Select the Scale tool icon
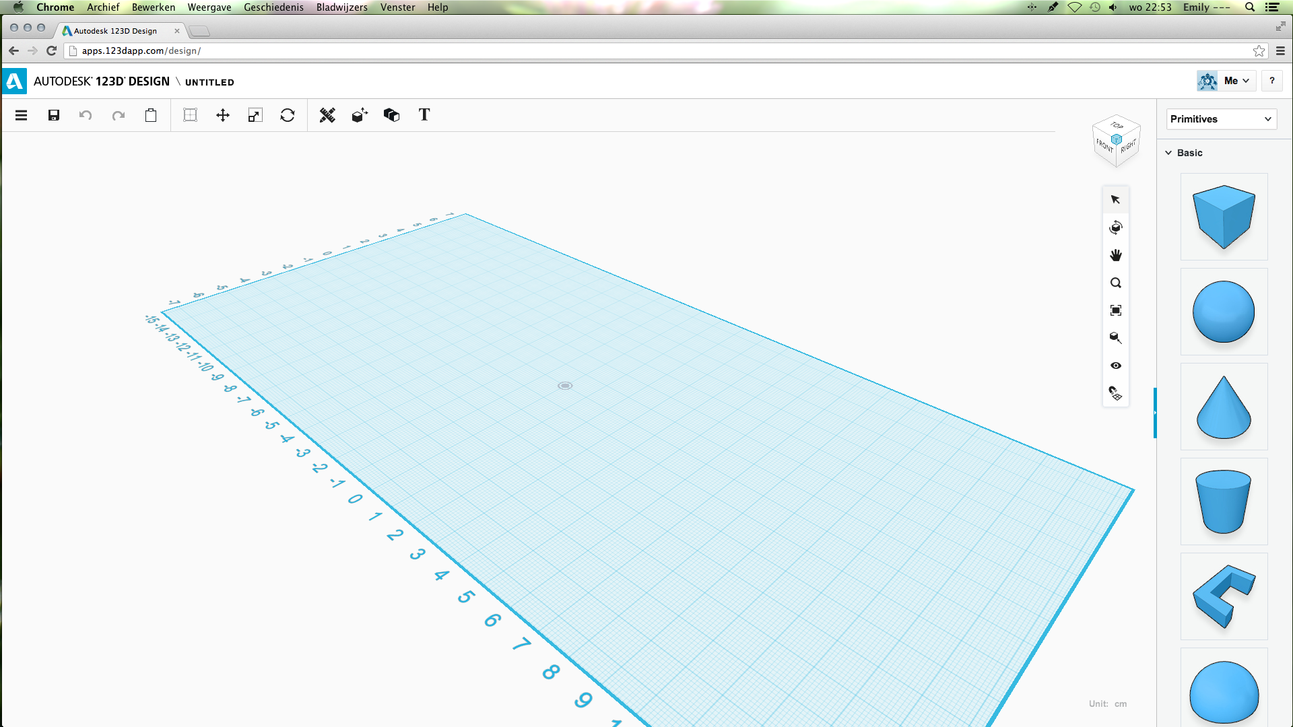1293x727 pixels. click(x=255, y=115)
